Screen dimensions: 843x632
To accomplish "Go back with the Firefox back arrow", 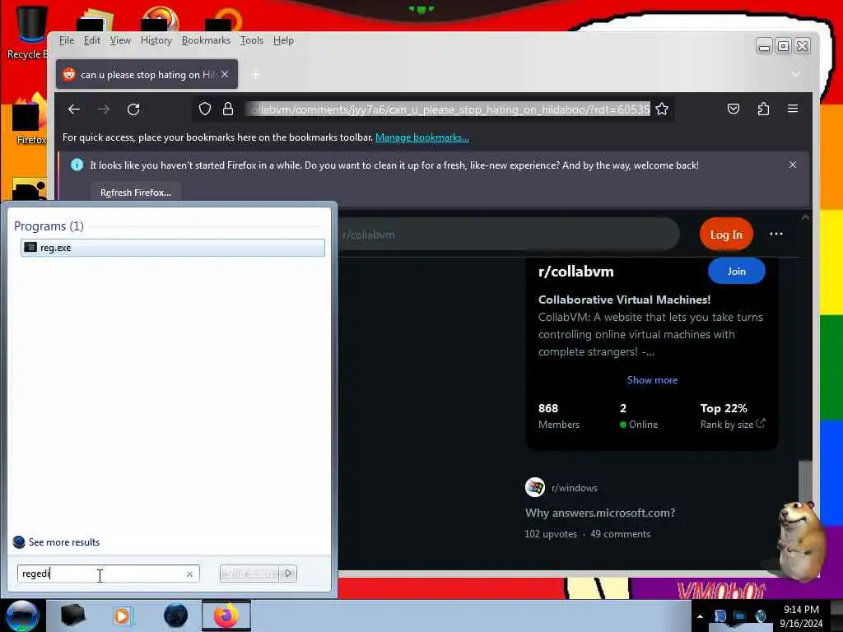I will 74,109.
